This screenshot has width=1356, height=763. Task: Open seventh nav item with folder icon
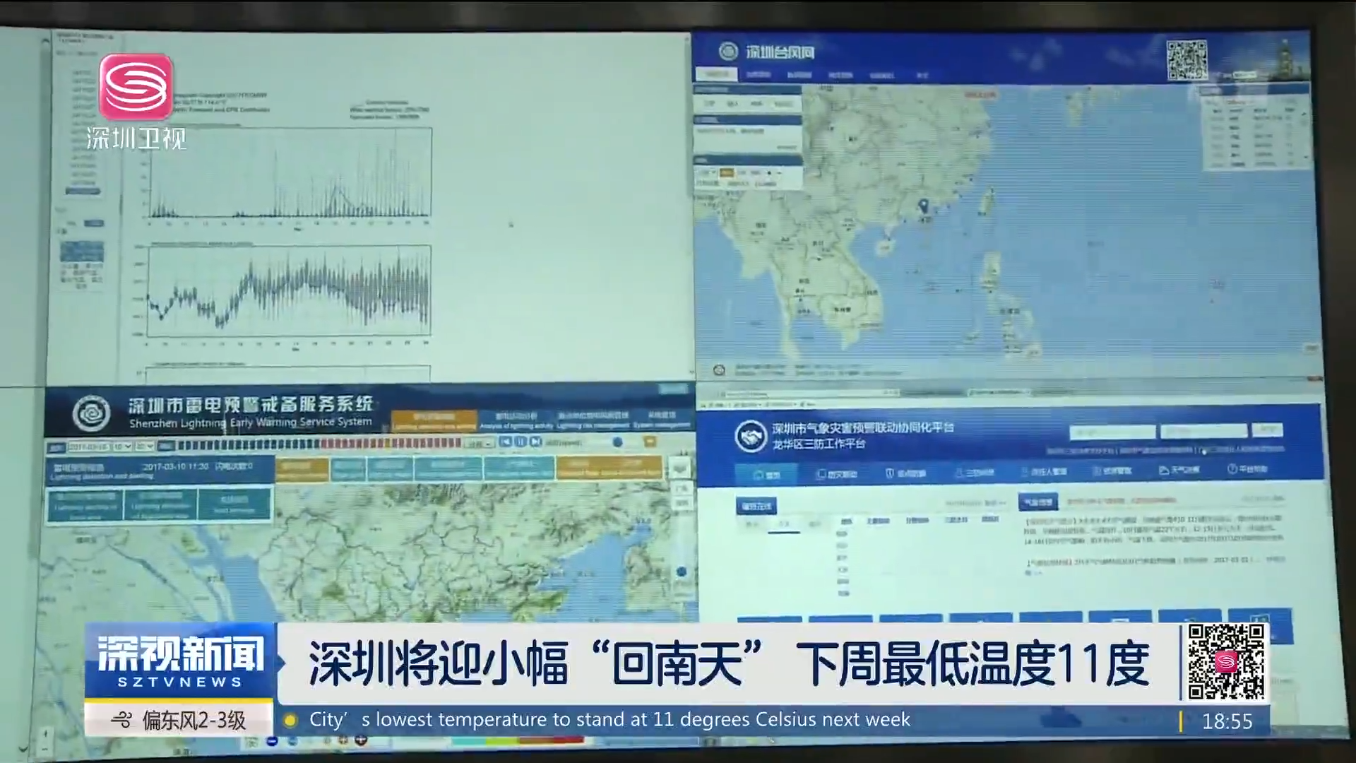coord(1179,470)
